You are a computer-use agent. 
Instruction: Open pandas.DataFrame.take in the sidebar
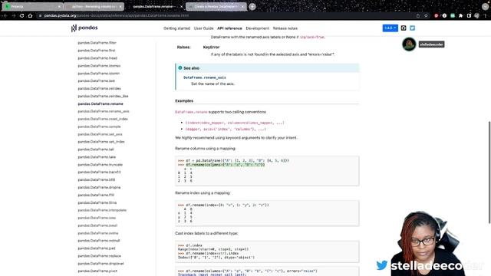(97, 157)
